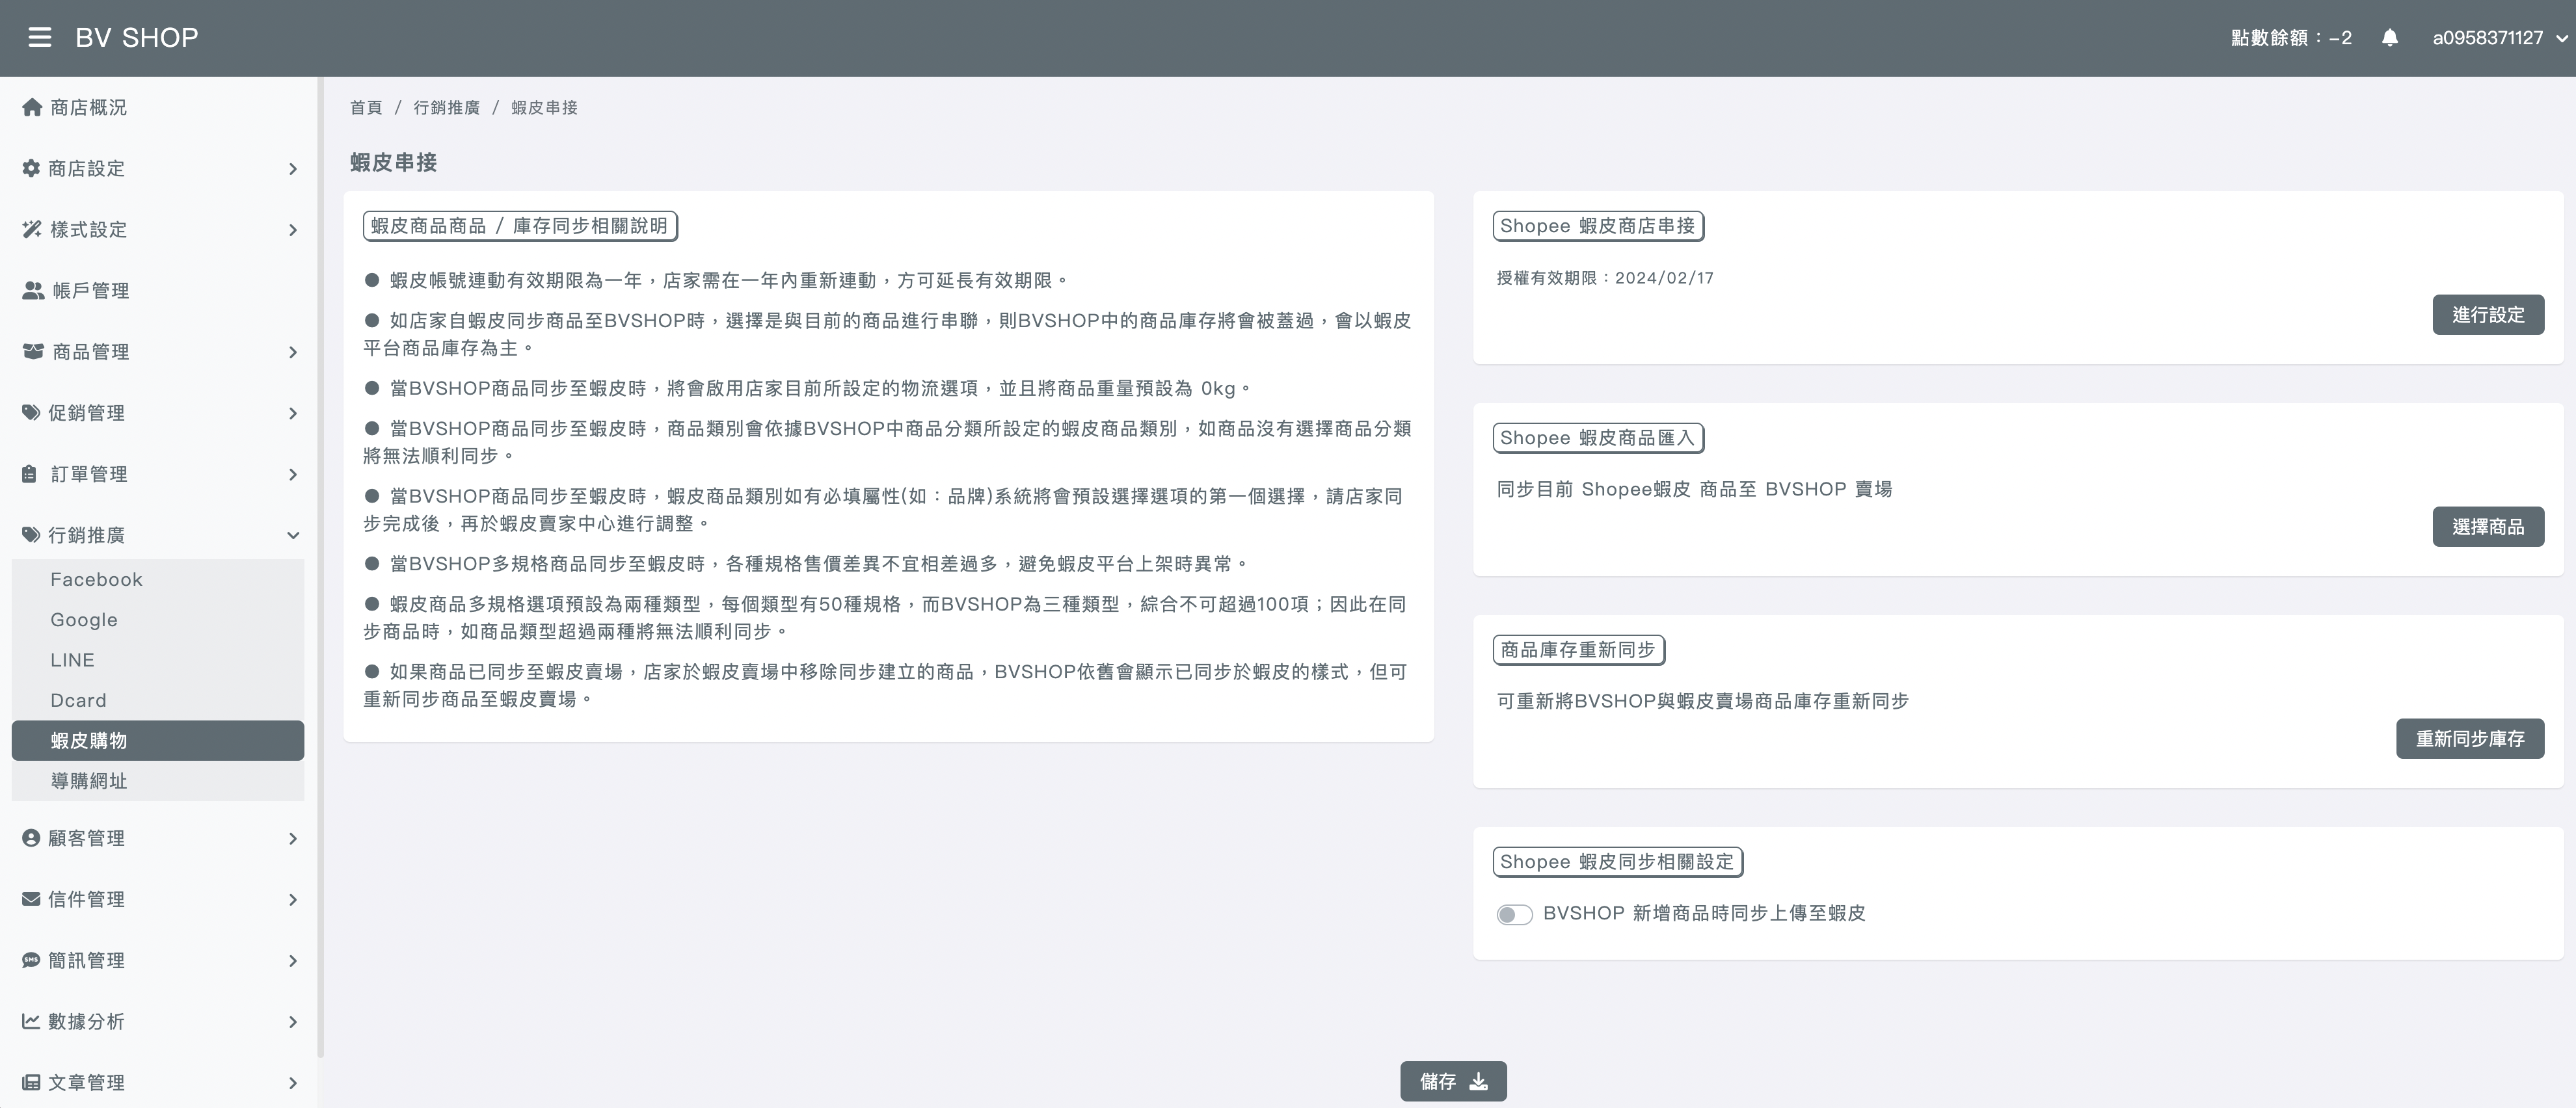Click the notification bell icon
The height and width of the screenshot is (1108, 2576).
pos(2390,38)
